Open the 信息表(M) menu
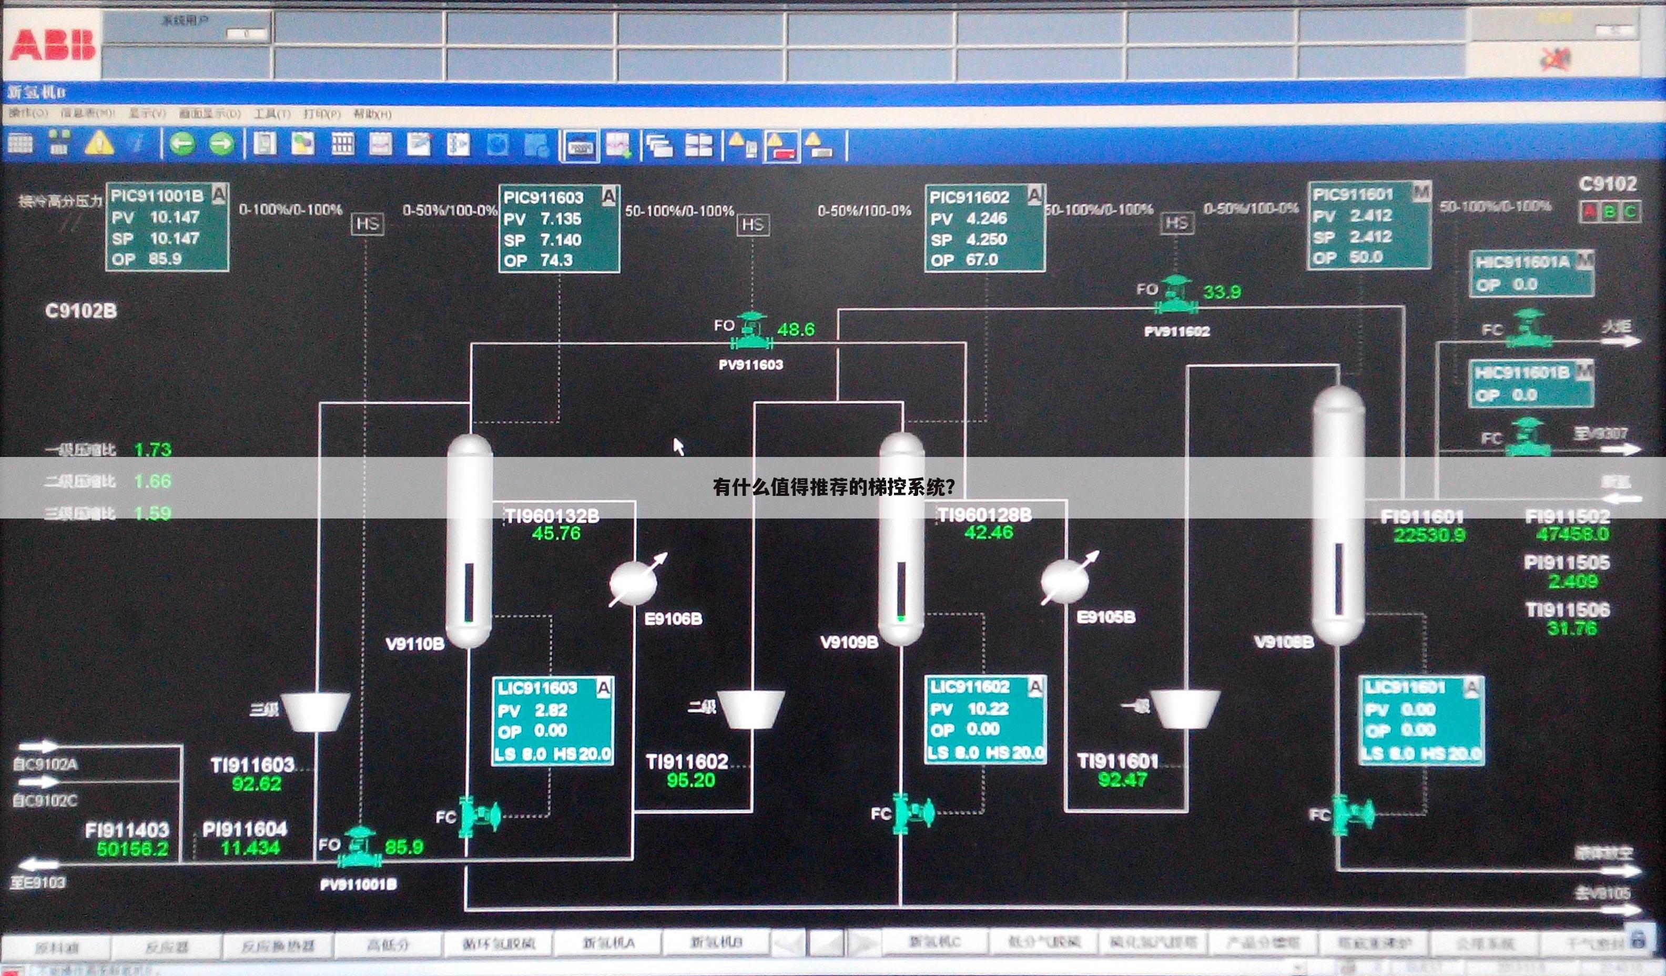Screen dimensions: 1666x976 [87, 113]
